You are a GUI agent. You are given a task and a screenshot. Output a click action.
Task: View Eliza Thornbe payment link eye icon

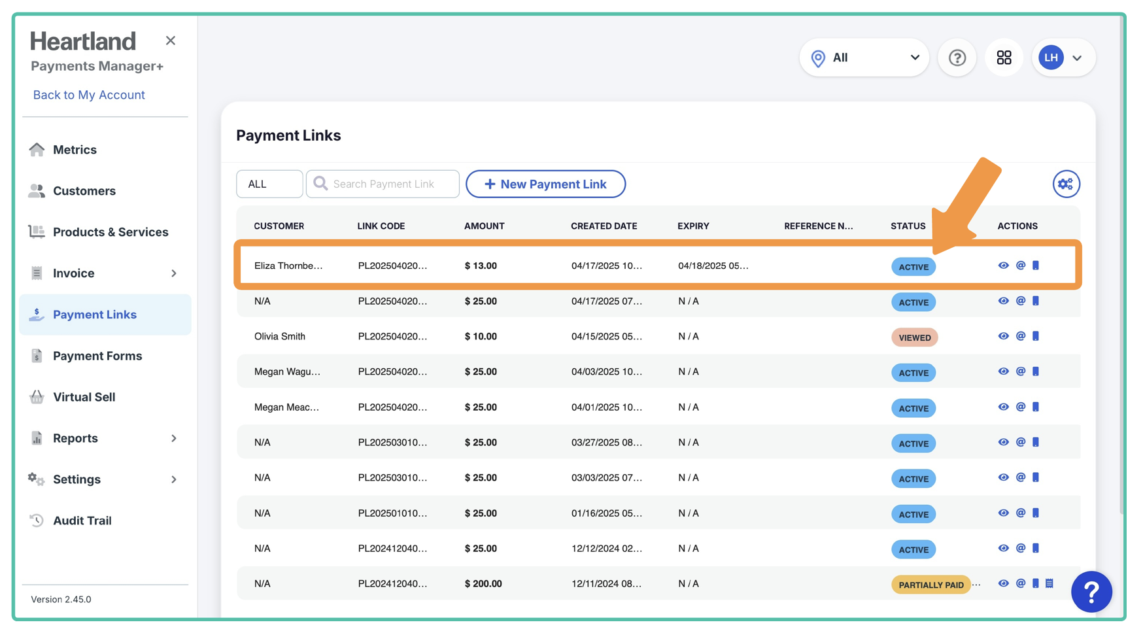point(1003,265)
